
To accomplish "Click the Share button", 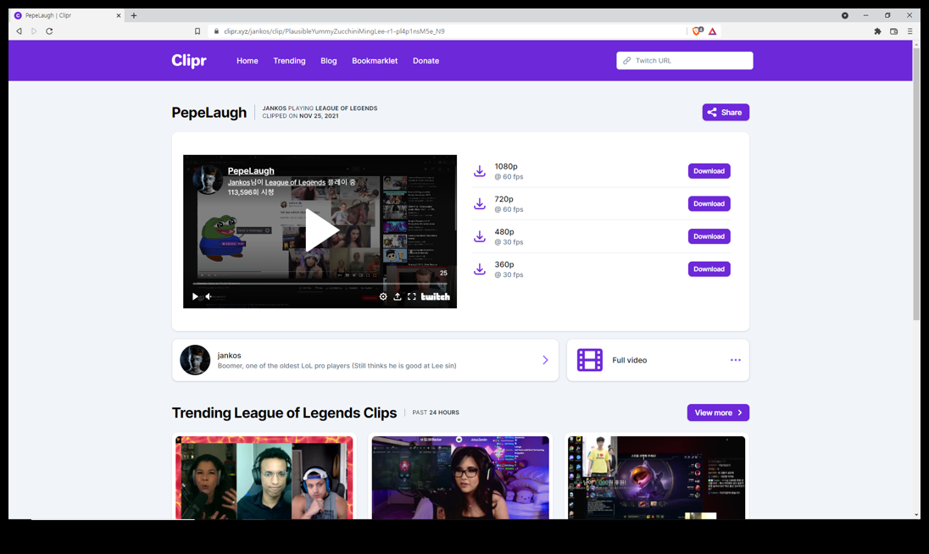I will (x=726, y=113).
